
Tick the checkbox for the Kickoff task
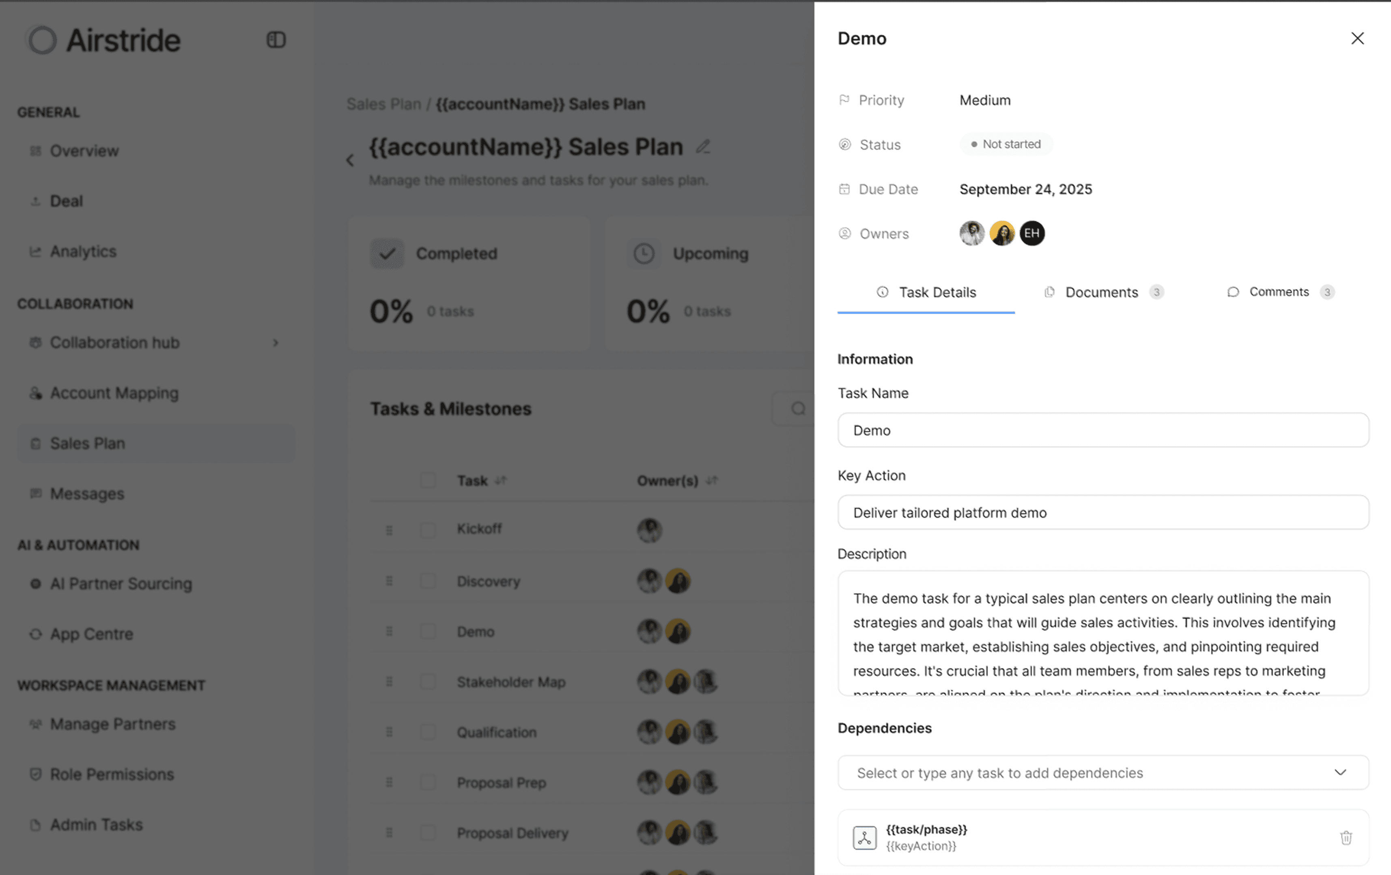pyautogui.click(x=428, y=529)
